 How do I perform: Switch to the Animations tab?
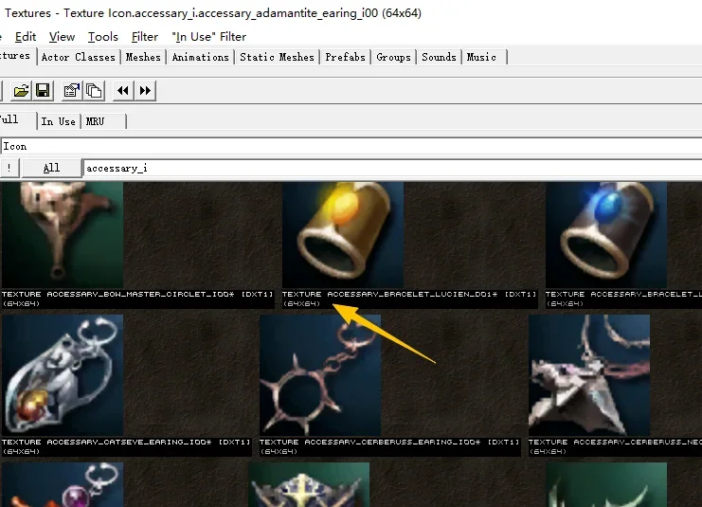tap(201, 57)
